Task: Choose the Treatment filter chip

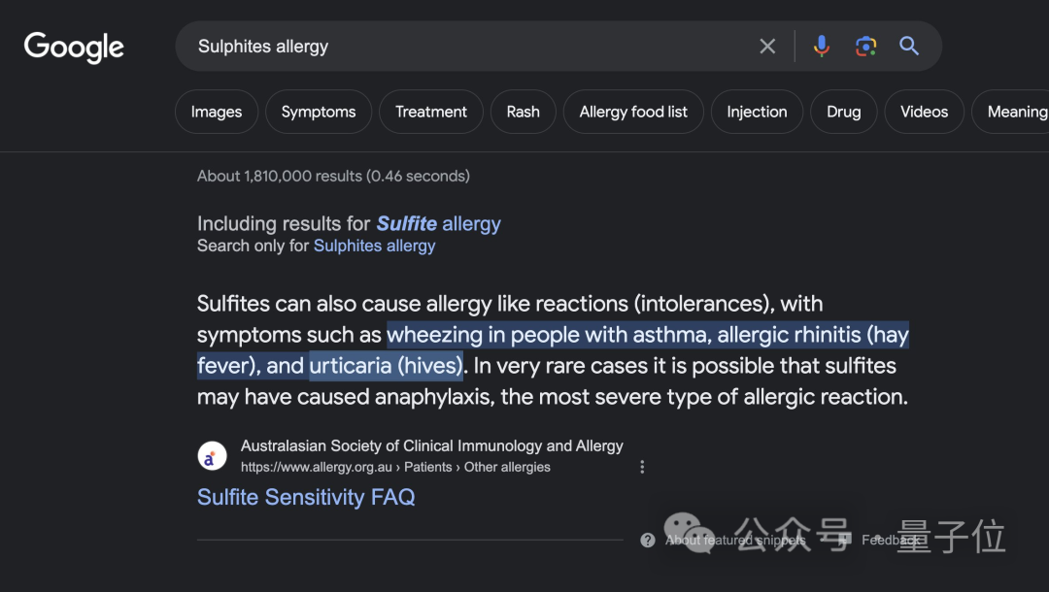Action: 431,112
